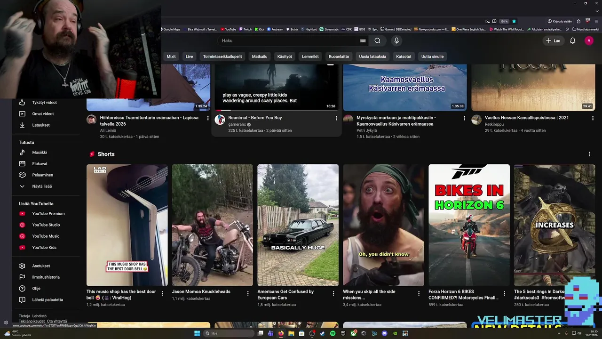This screenshot has height=339, width=602.
Task: Select the Matkailu filter chip
Action: pos(260,56)
